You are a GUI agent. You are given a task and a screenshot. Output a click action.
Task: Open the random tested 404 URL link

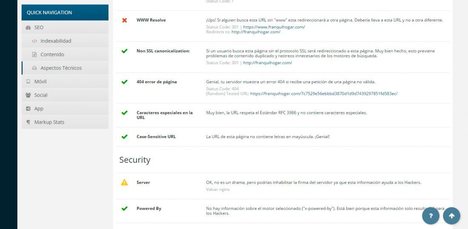pos(324,93)
